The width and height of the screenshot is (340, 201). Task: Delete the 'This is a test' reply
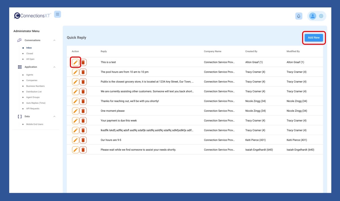coord(83,62)
